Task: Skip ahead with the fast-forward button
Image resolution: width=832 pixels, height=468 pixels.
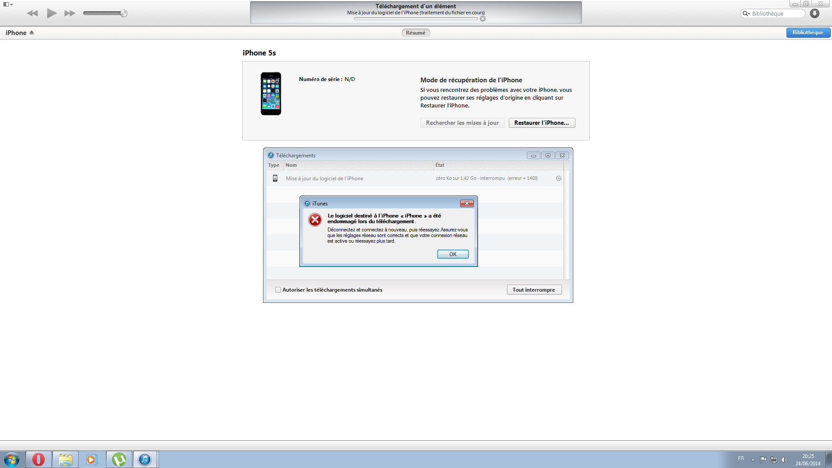Action: pyautogui.click(x=70, y=13)
